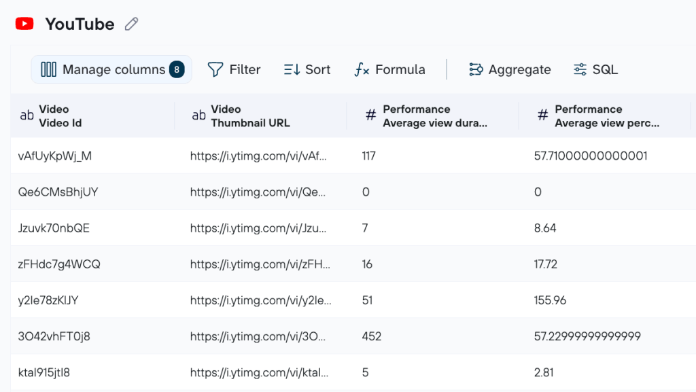Select the Thumbnail URL column header

point(260,115)
